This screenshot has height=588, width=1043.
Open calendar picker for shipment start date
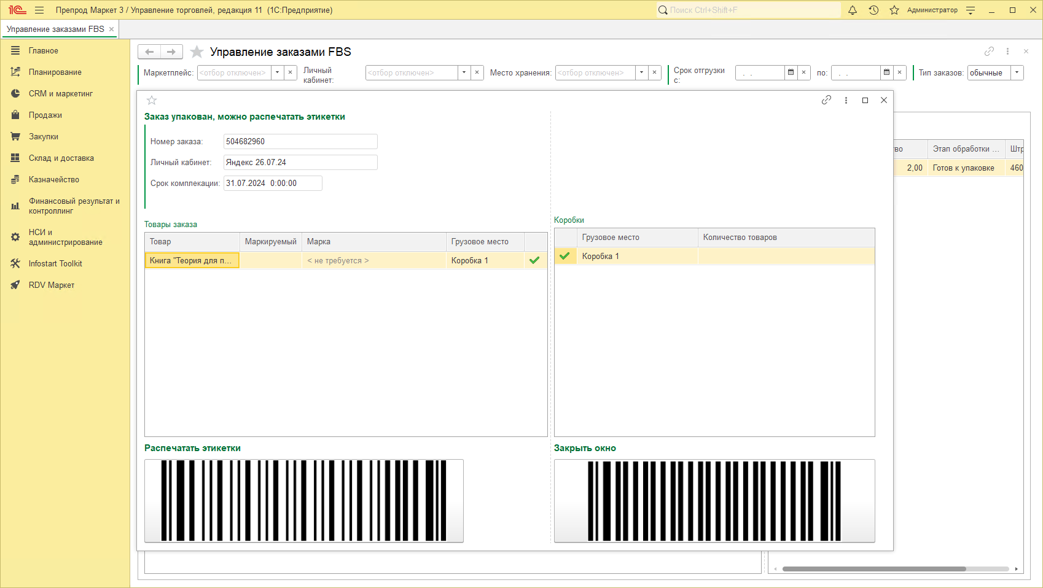point(791,72)
